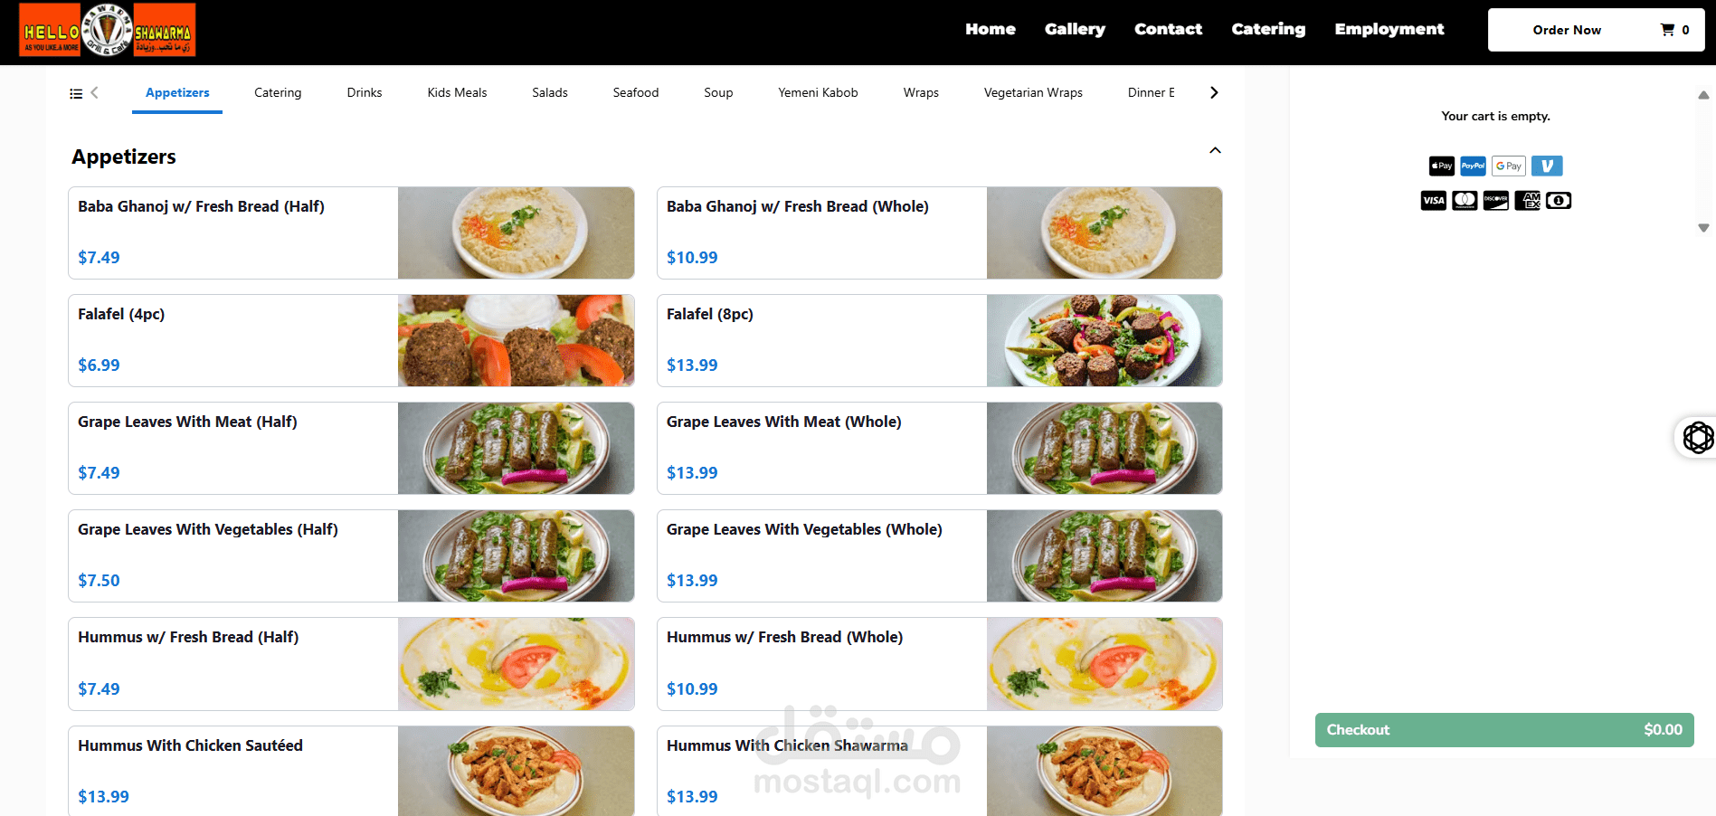Go to the Home page
This screenshot has width=1716, height=816.
coord(991,29)
